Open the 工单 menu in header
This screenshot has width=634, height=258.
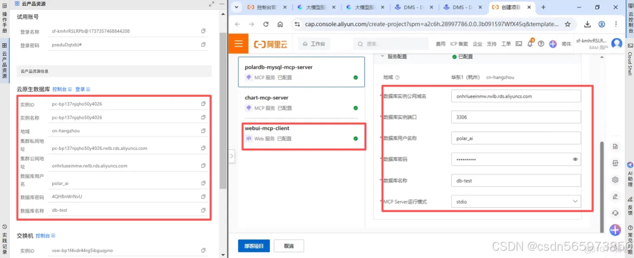(506, 44)
